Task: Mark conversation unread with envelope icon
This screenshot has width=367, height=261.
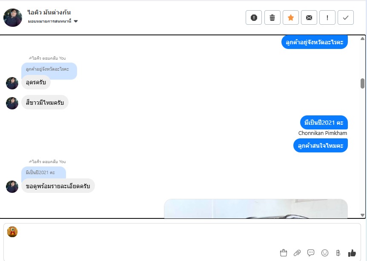Action: coord(309,17)
